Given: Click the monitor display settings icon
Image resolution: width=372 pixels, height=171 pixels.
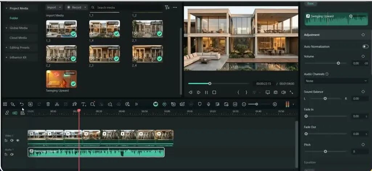Looking at the screenshot, I should [x=267, y=92].
